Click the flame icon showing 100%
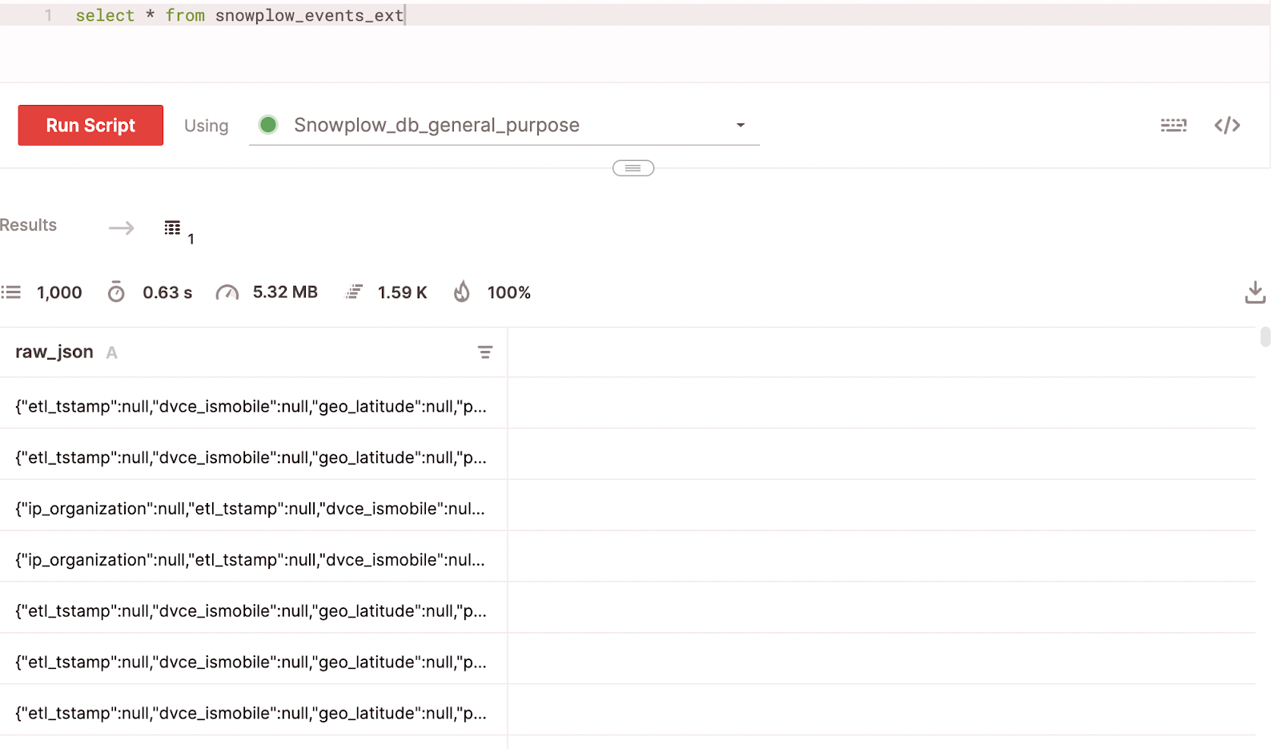The width and height of the screenshot is (1281, 749). pyautogui.click(x=462, y=292)
